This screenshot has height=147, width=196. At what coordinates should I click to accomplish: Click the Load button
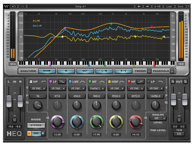169,6
